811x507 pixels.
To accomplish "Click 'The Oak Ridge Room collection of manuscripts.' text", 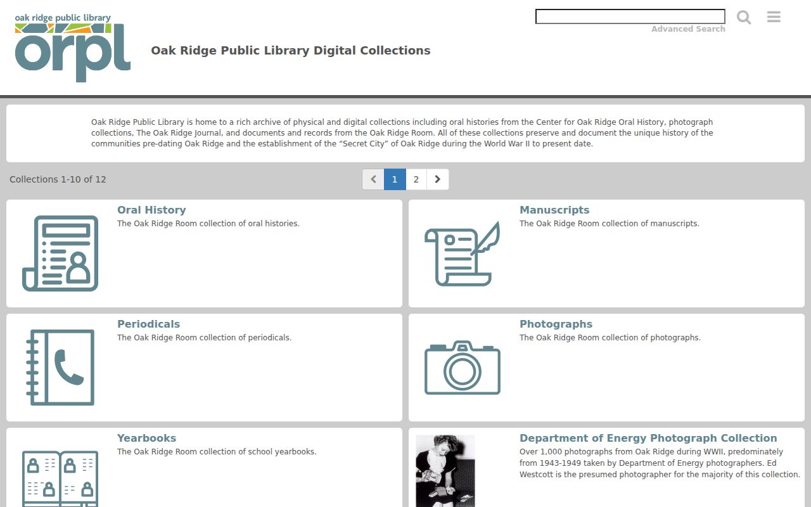I will point(610,224).
